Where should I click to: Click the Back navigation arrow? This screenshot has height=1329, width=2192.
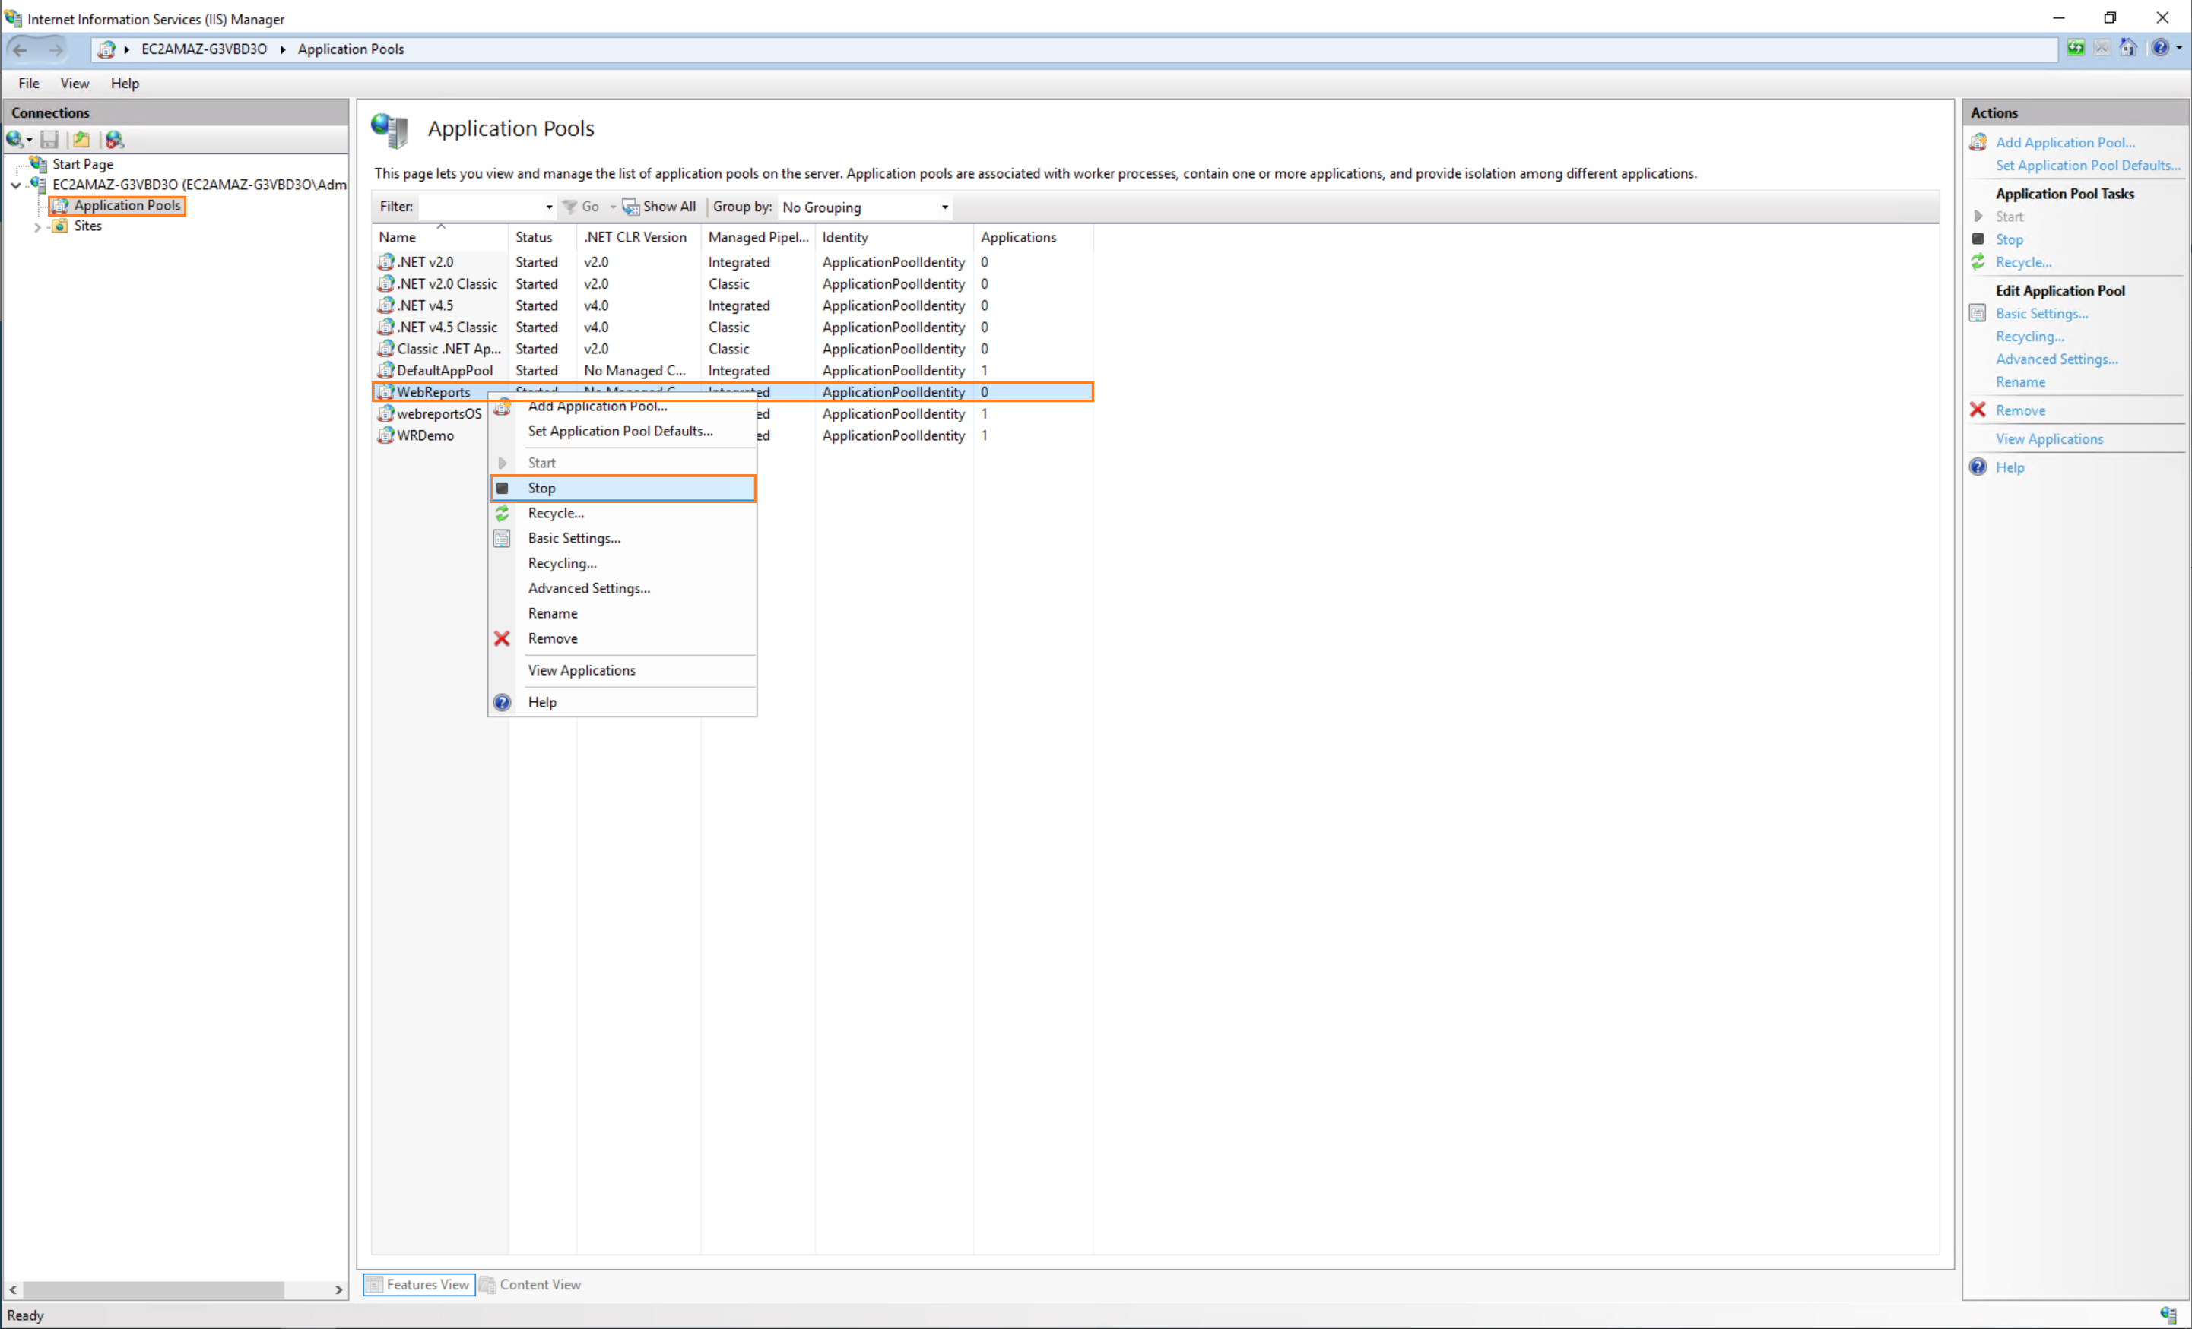point(20,50)
